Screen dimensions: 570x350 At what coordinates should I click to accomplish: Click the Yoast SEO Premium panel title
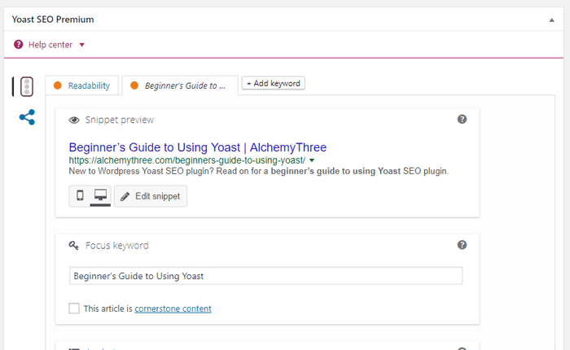tap(53, 20)
